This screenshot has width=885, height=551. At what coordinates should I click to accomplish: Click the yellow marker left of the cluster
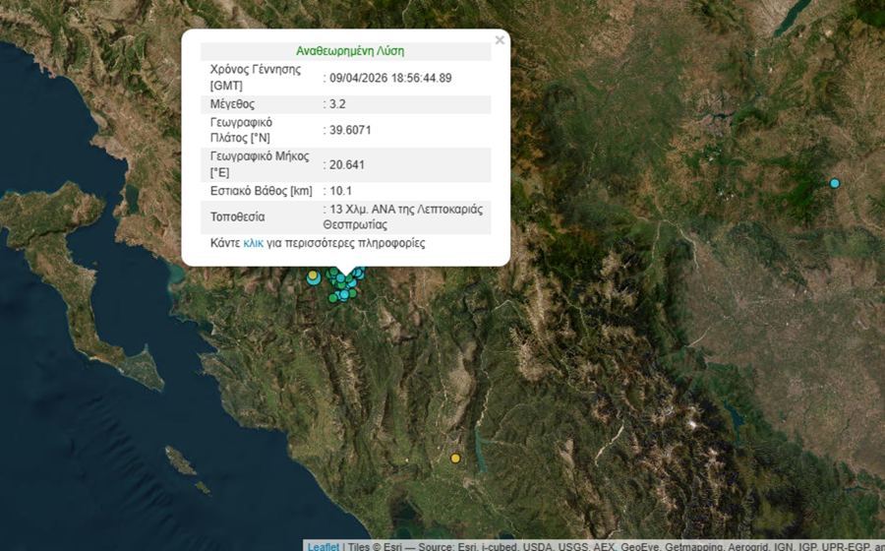coord(313,275)
